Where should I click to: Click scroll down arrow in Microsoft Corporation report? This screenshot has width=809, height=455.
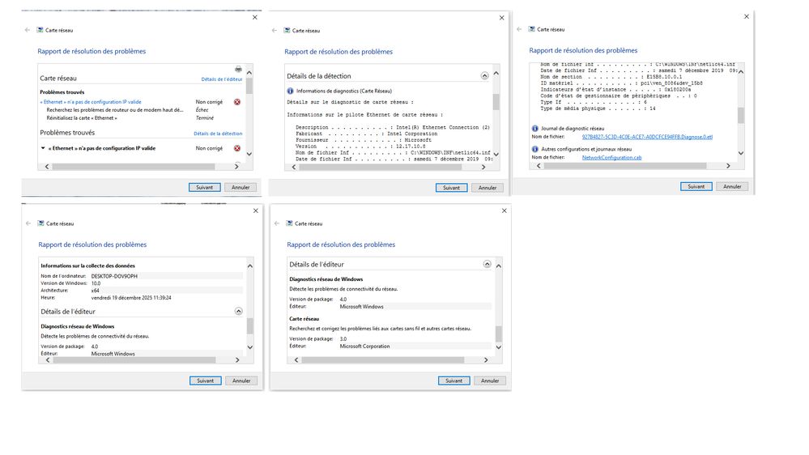click(499, 347)
